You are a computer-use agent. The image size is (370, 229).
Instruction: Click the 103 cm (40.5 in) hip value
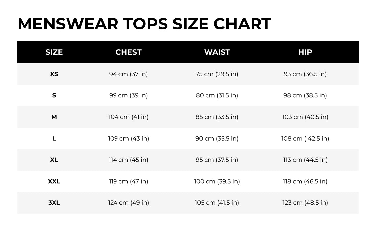pyautogui.click(x=305, y=117)
